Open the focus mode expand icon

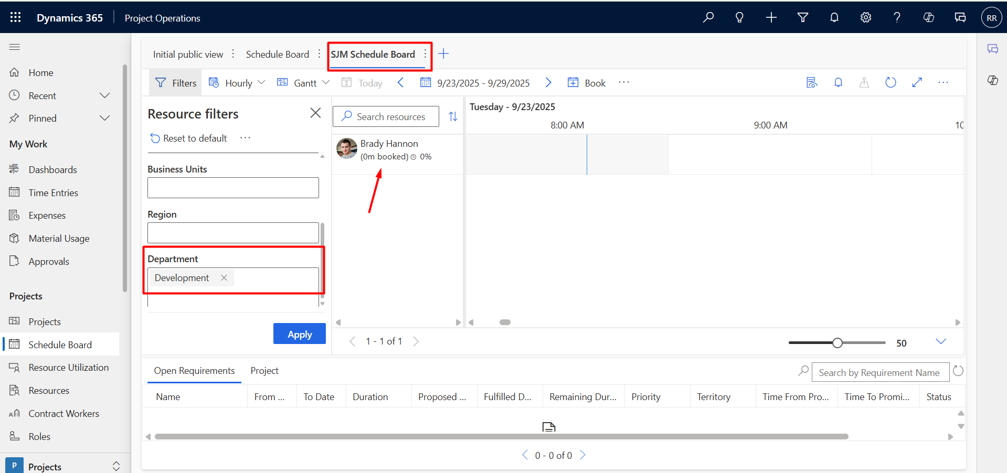click(917, 82)
